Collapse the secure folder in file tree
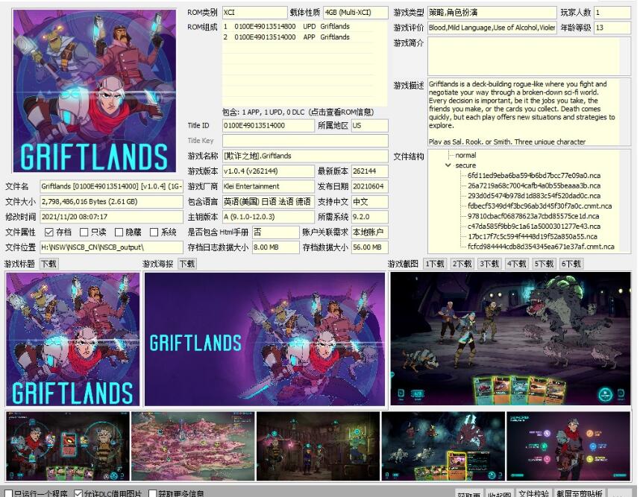 (x=448, y=165)
